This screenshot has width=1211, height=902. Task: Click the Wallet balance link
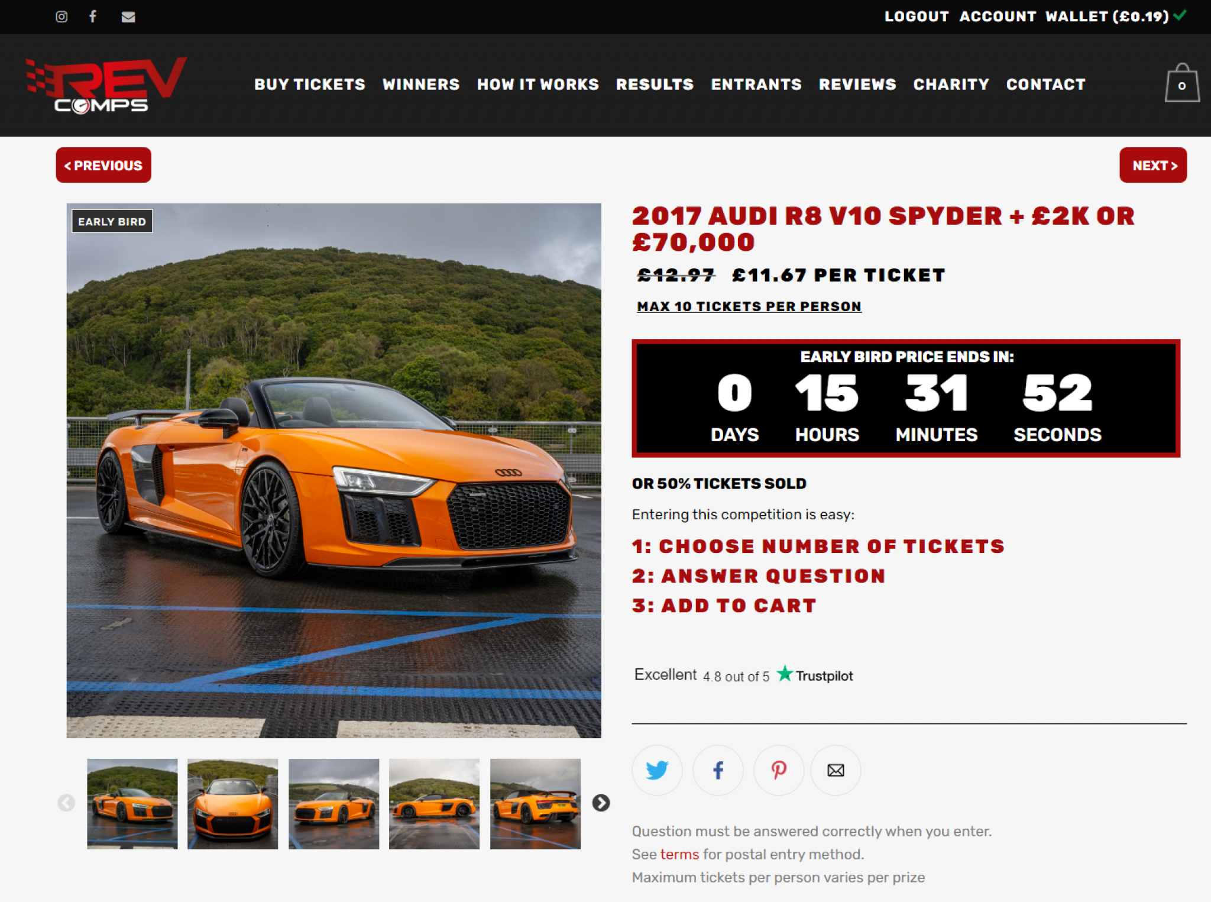pyautogui.click(x=1108, y=17)
